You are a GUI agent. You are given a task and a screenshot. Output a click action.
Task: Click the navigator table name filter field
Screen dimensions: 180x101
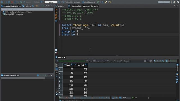point(27,9)
